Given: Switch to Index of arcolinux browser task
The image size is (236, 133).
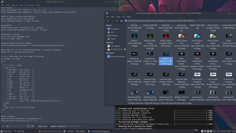Looking at the screenshot, I should pyautogui.click(x=51, y=131).
